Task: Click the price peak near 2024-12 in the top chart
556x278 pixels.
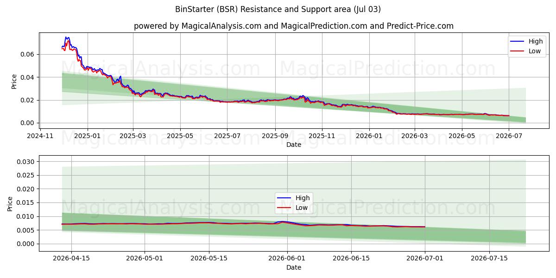Action: click(x=67, y=38)
